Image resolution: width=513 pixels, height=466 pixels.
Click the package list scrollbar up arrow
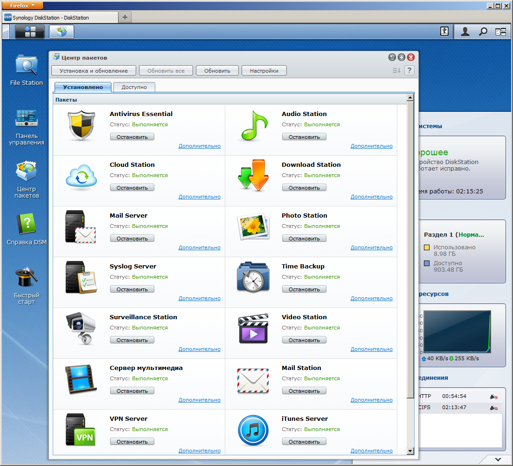point(410,97)
